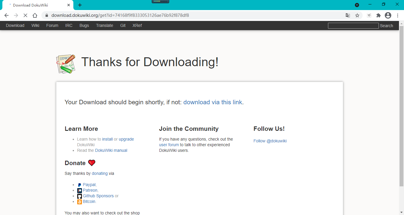Image resolution: width=404 pixels, height=215 pixels.
Task: Open the Paypal donation link
Action: (x=89, y=185)
